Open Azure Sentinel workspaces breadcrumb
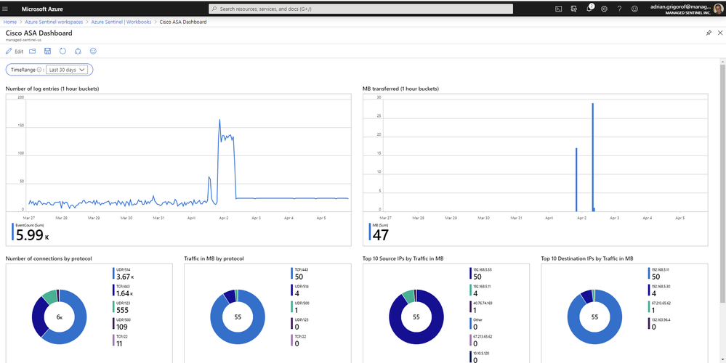This screenshot has height=363, width=726. click(54, 22)
